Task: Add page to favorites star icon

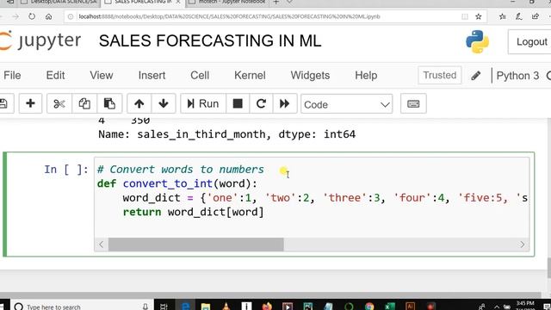Action: pos(479,16)
